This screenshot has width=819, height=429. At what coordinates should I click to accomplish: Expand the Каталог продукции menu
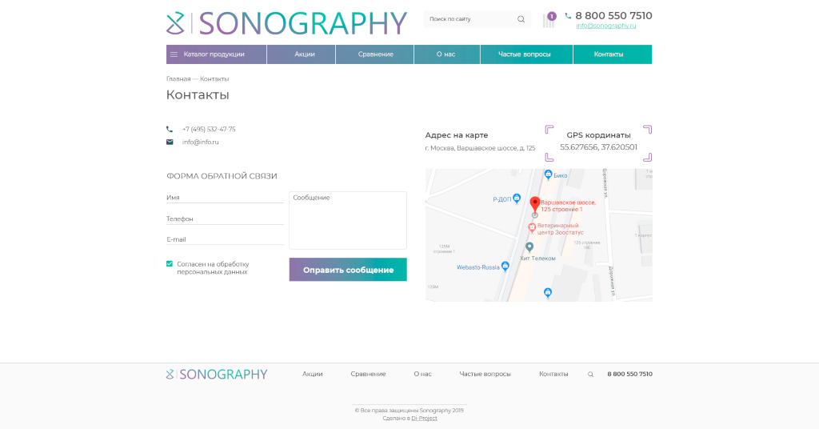[216, 54]
